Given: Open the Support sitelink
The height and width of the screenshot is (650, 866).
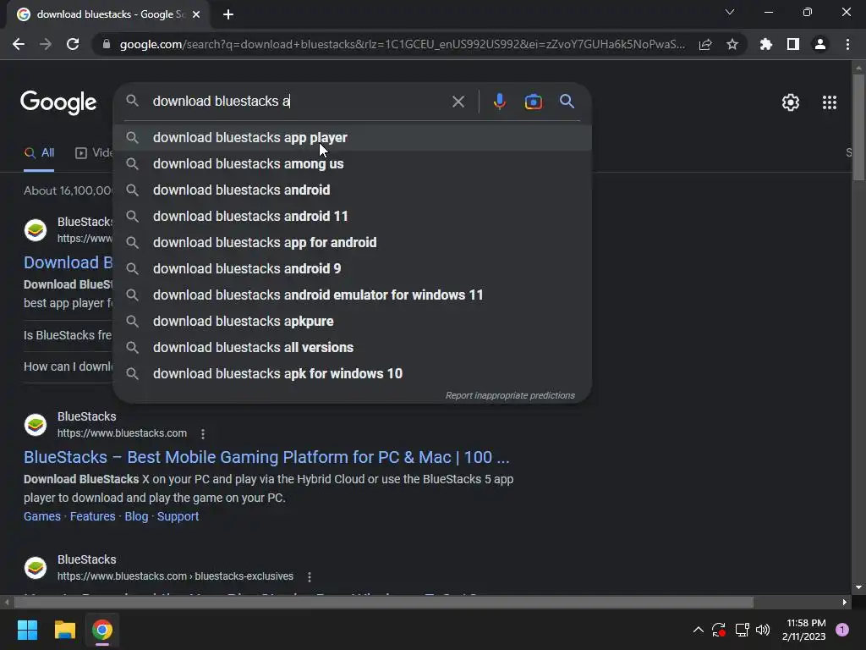Looking at the screenshot, I should [178, 516].
